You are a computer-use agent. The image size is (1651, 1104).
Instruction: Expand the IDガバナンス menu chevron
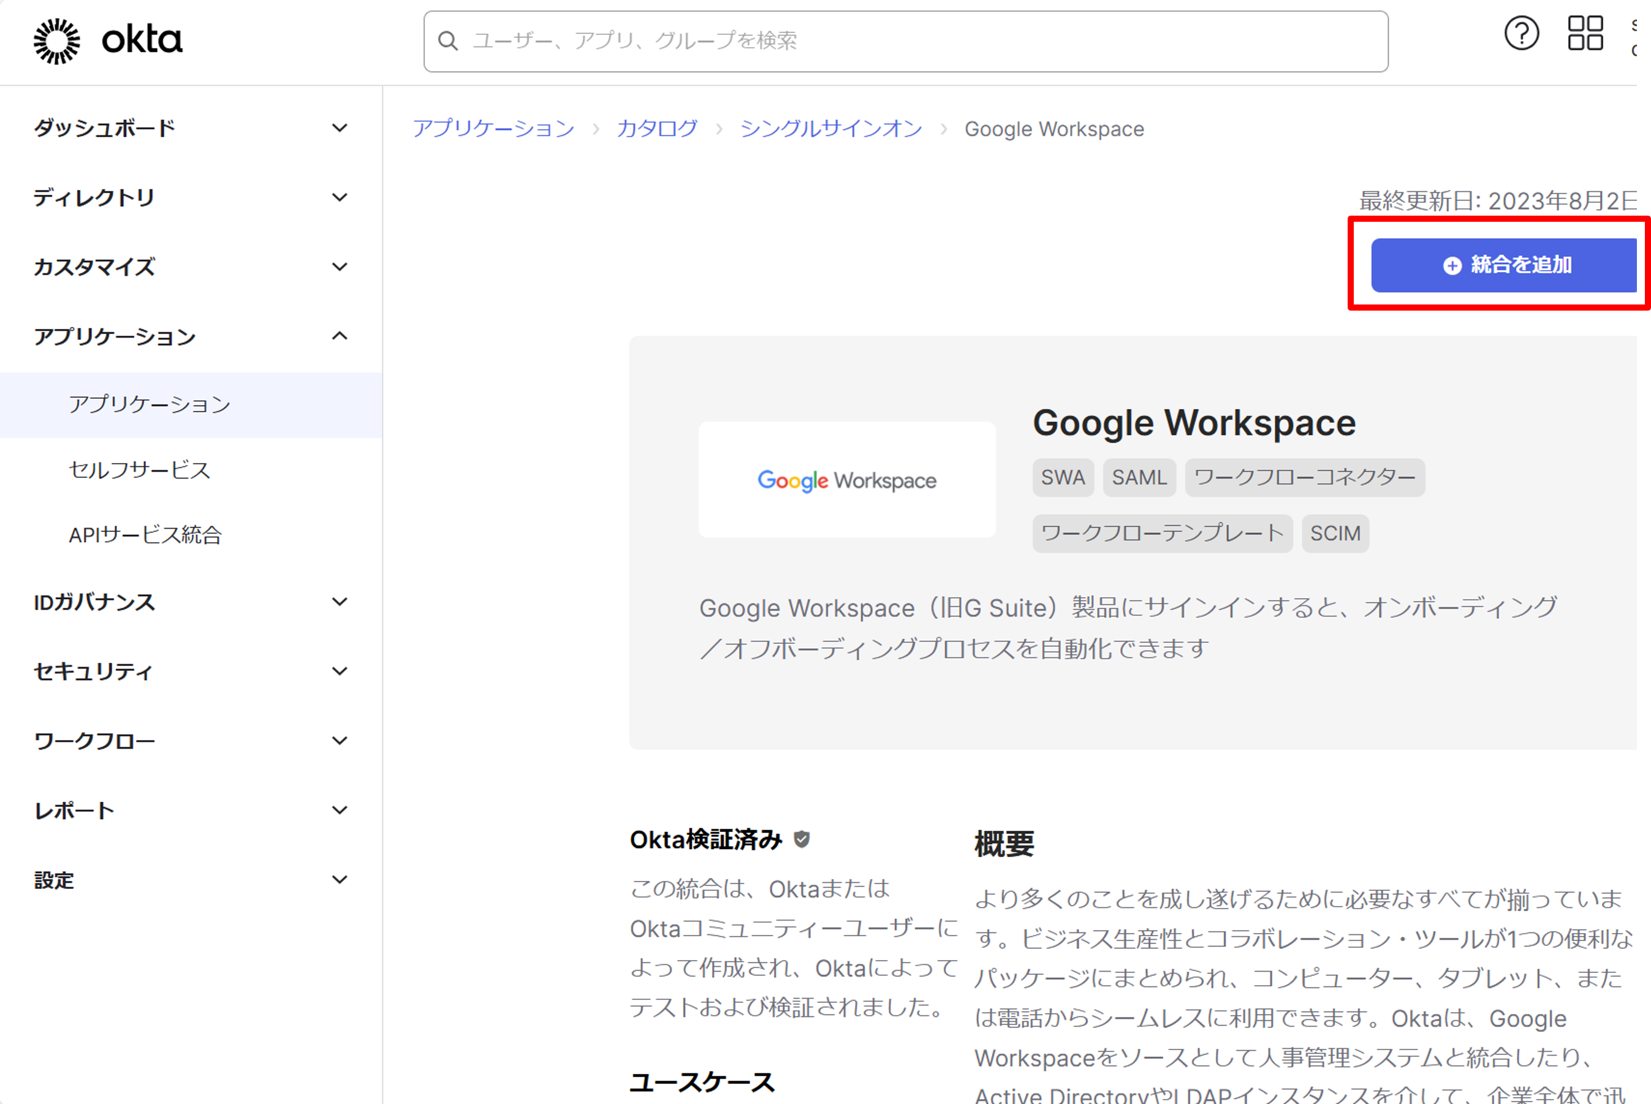[340, 602]
